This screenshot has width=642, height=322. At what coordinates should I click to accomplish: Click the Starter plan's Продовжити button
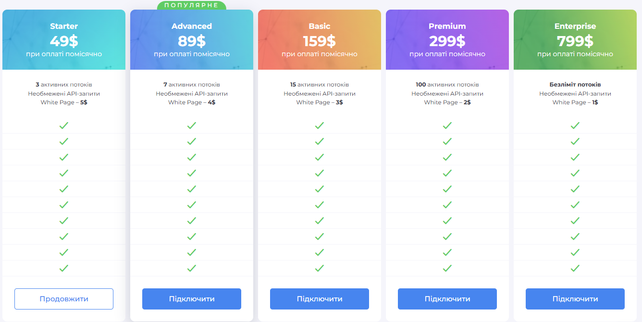64,299
